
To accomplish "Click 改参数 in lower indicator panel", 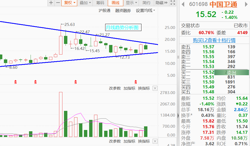I will click(115, 141).
